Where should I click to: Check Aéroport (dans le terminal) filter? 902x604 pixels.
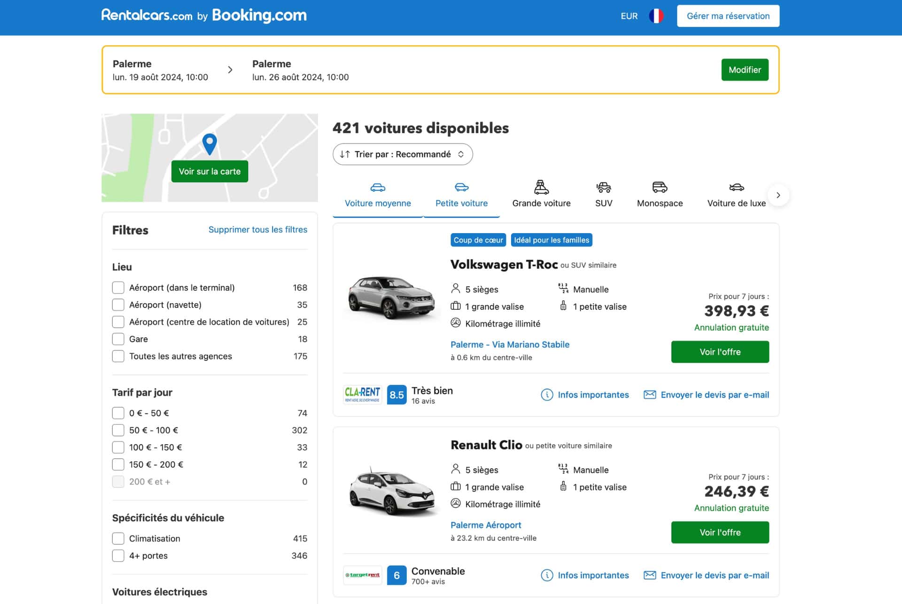tap(118, 288)
